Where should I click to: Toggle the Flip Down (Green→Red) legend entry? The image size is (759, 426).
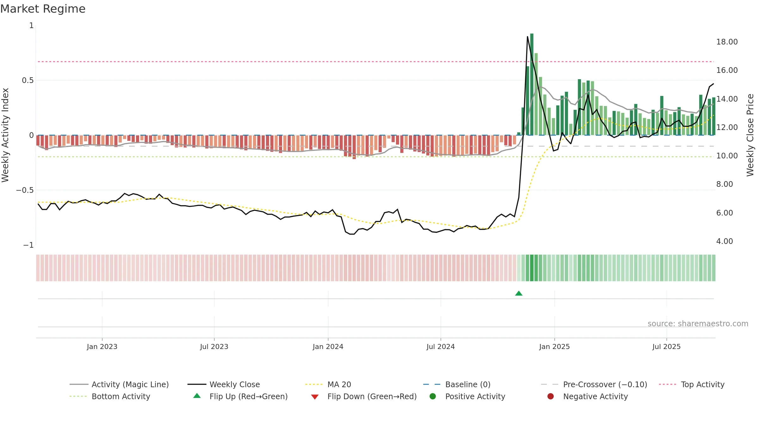pyautogui.click(x=364, y=396)
